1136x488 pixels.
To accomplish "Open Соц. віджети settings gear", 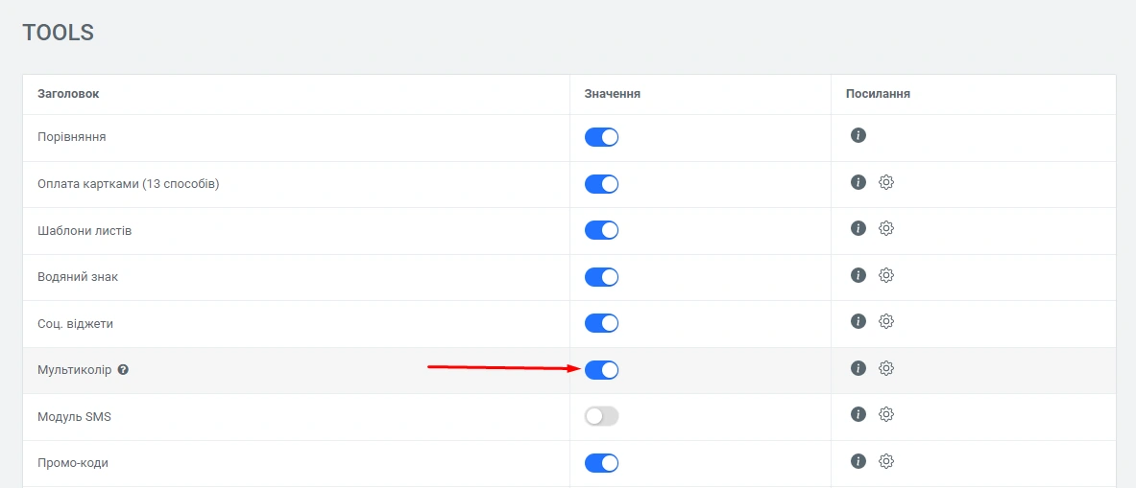I will [x=886, y=321].
